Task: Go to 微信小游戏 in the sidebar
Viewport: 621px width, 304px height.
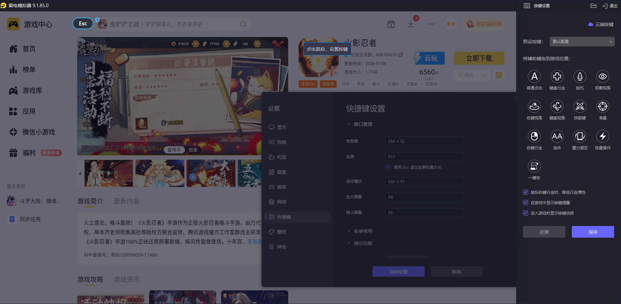Action: point(32,132)
